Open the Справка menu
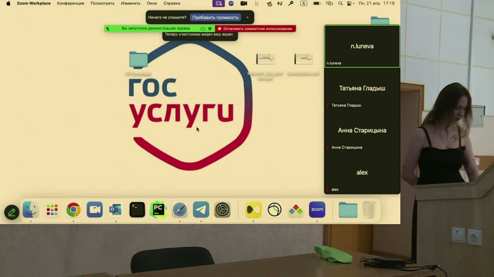494x277 pixels. point(172,3)
